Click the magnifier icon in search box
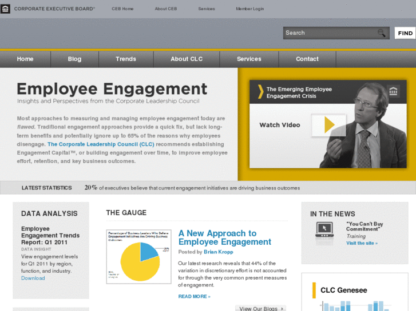The height and width of the screenshot is (311, 416). pyautogui.click(x=382, y=33)
